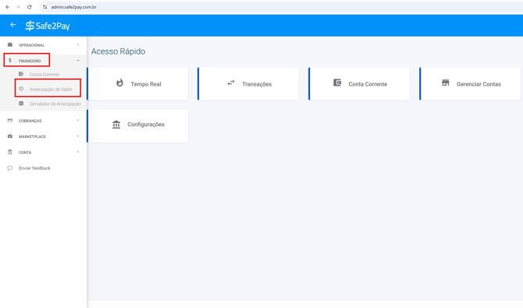Open the Configurações quick access card

click(137, 126)
